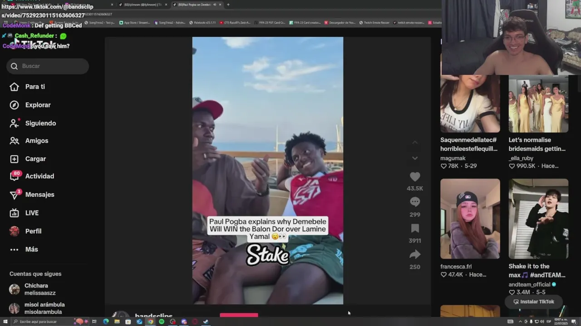Open the Explorar compass page
Screen dimensions: 581x326
[x=30, y=105]
